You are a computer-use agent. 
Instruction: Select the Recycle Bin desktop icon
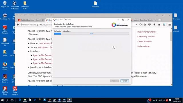[x=5, y=4]
